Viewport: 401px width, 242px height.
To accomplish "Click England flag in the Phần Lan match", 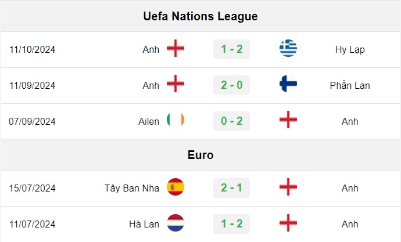I will 176,84.
